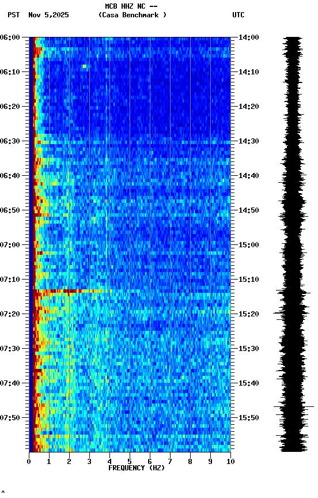
Task: Click the date Nov 5,2025
Action: point(48,15)
